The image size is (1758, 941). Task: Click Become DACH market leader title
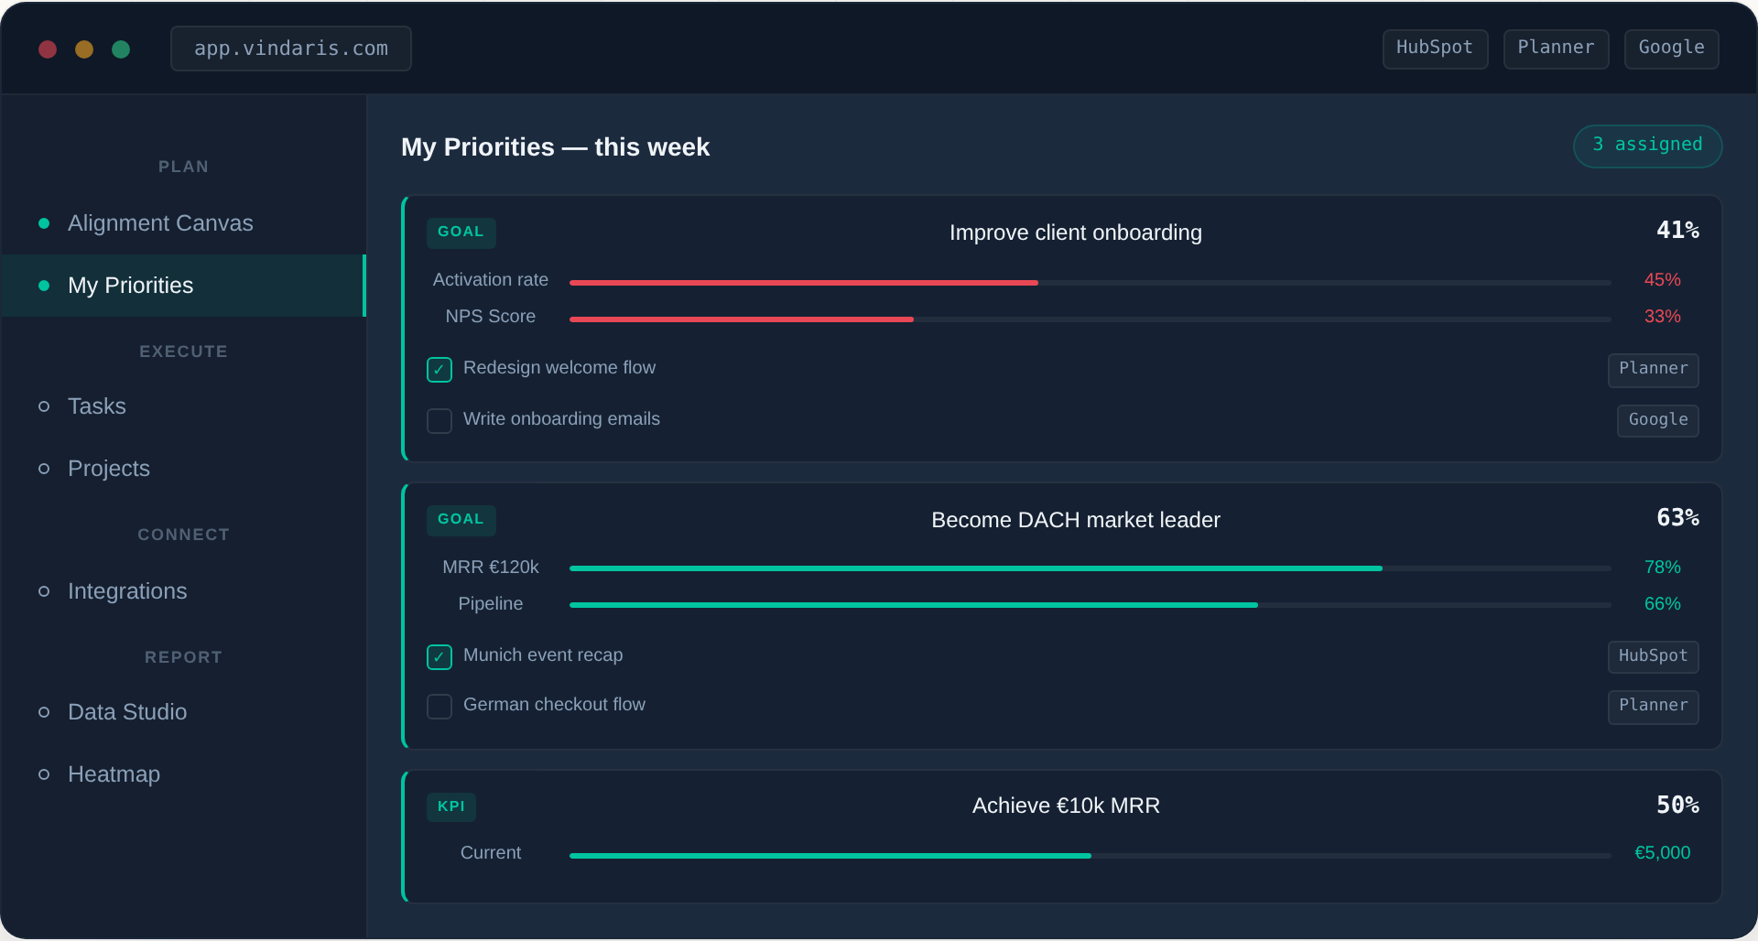click(x=1075, y=520)
